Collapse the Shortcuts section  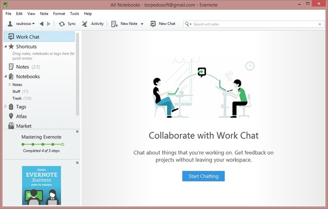(6, 46)
